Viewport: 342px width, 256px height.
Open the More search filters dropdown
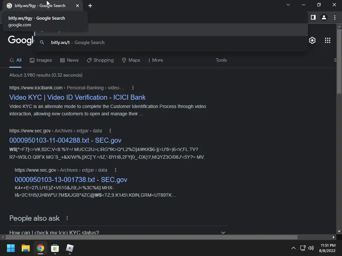[x=156, y=60]
